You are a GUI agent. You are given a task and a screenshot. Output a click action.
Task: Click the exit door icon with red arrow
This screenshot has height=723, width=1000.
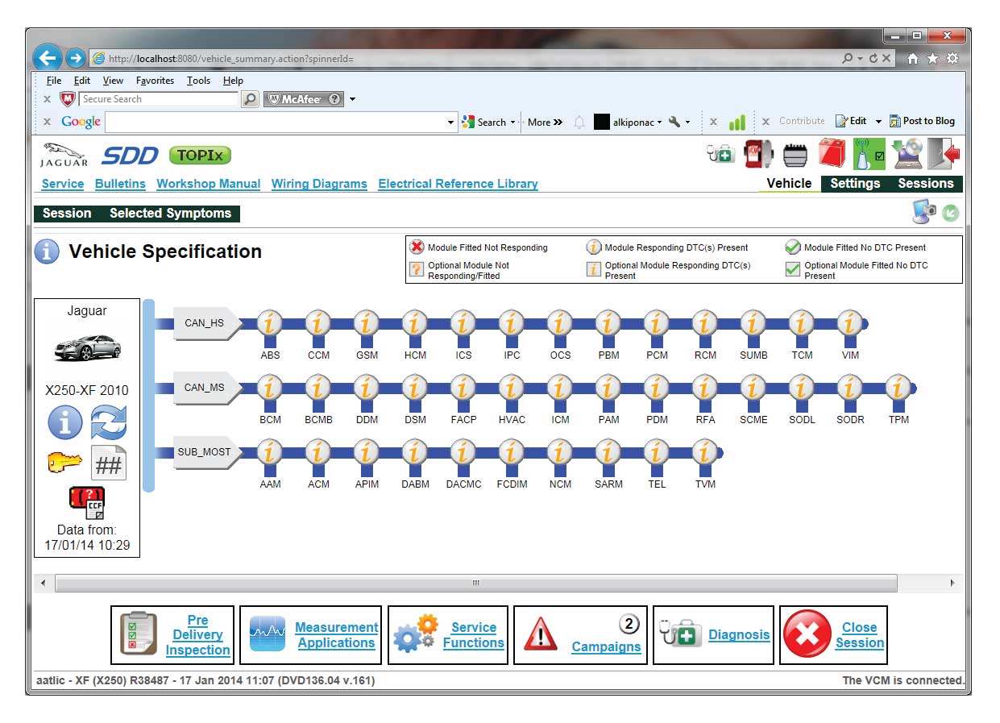[x=944, y=153]
